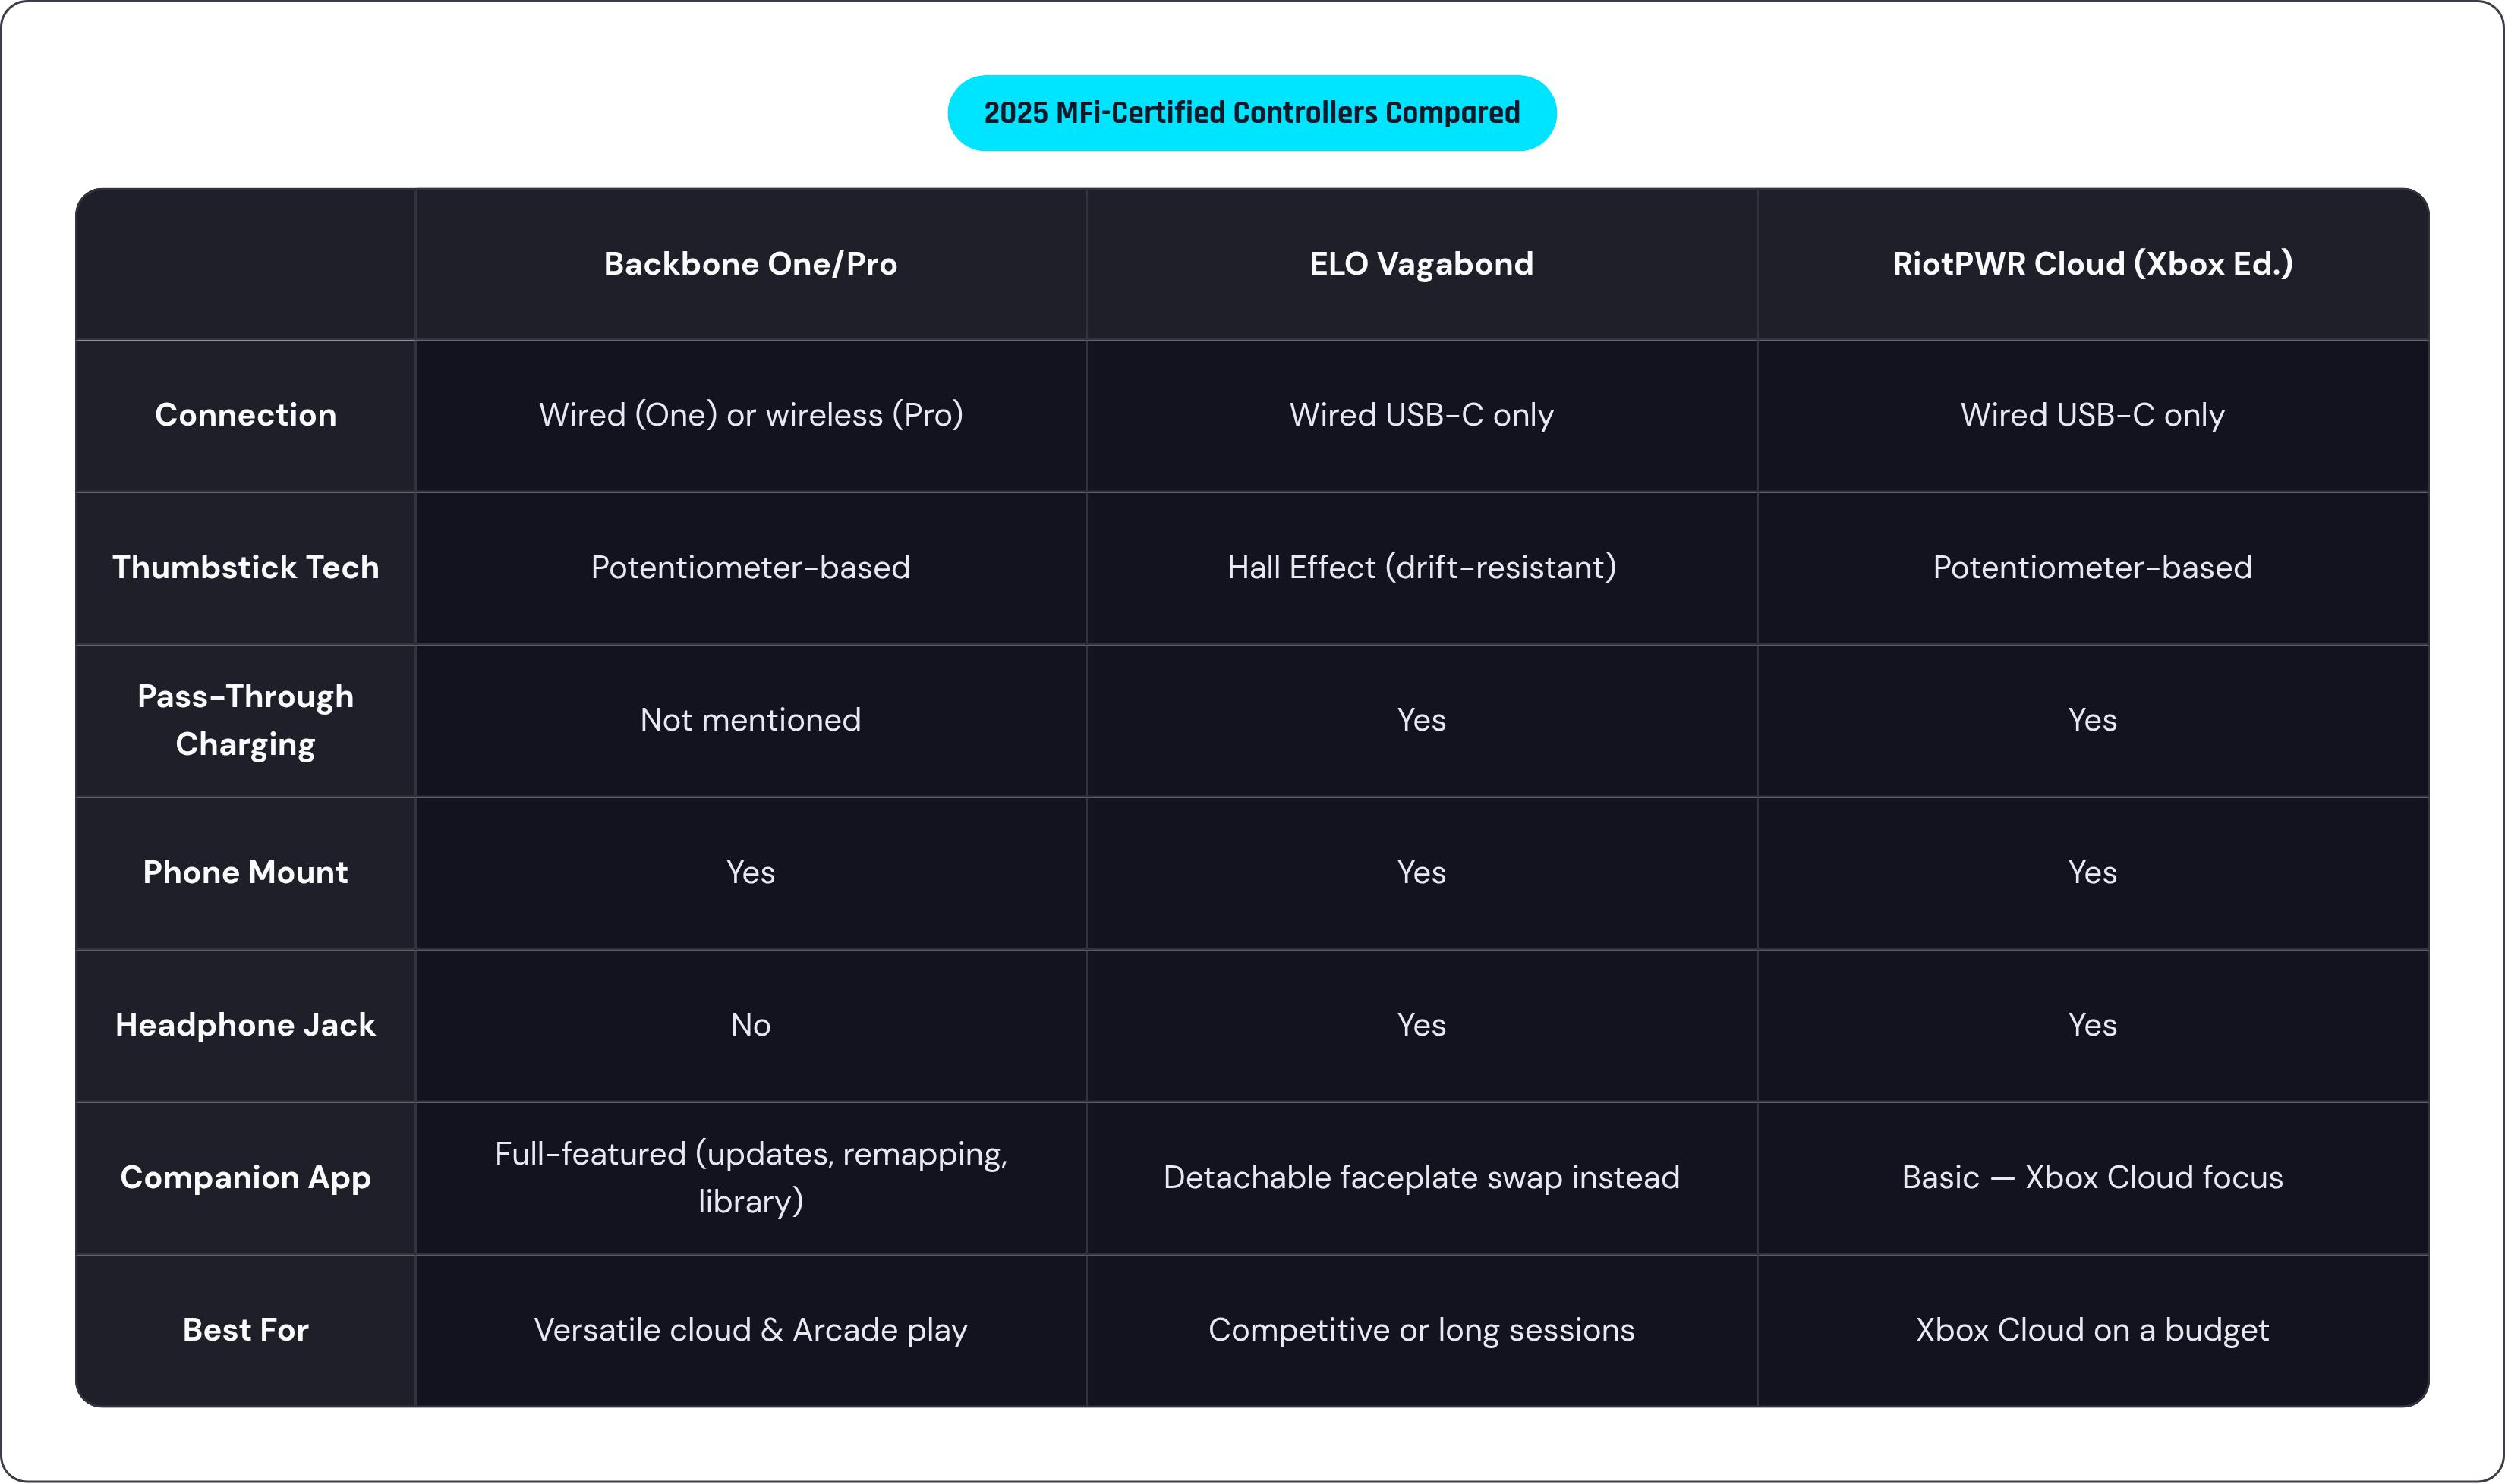The image size is (2505, 1484).
Task: Click ELO Vagabond phone mount 'Yes' cell
Action: point(1422,873)
